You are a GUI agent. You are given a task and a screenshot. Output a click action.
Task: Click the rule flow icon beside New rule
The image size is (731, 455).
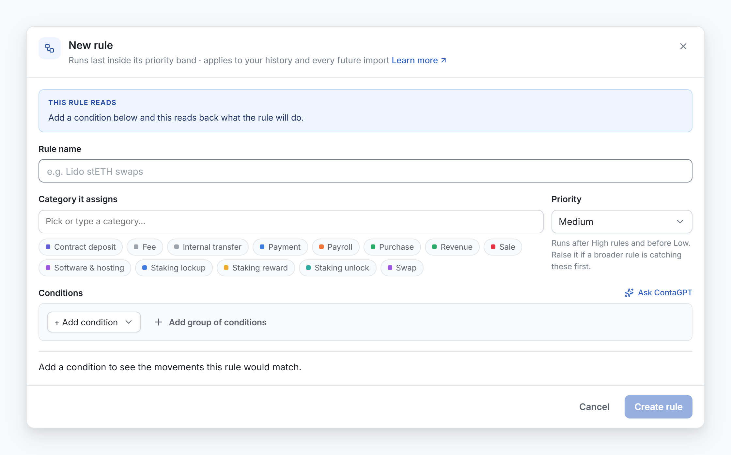50,48
